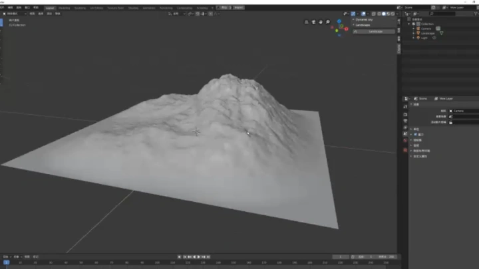This screenshot has height=269, width=479.
Task: Open the Animation workspace tab
Action: 149,8
